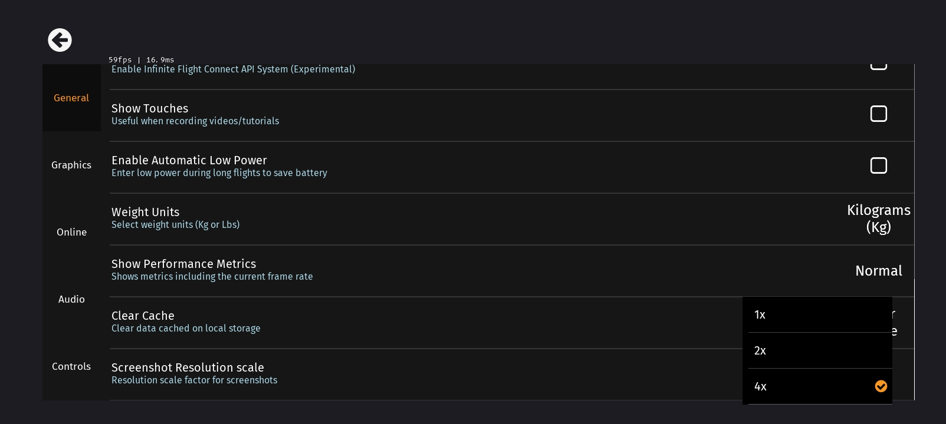The height and width of the screenshot is (424, 946).
Task: Open the Audio settings tab
Action: (x=71, y=299)
